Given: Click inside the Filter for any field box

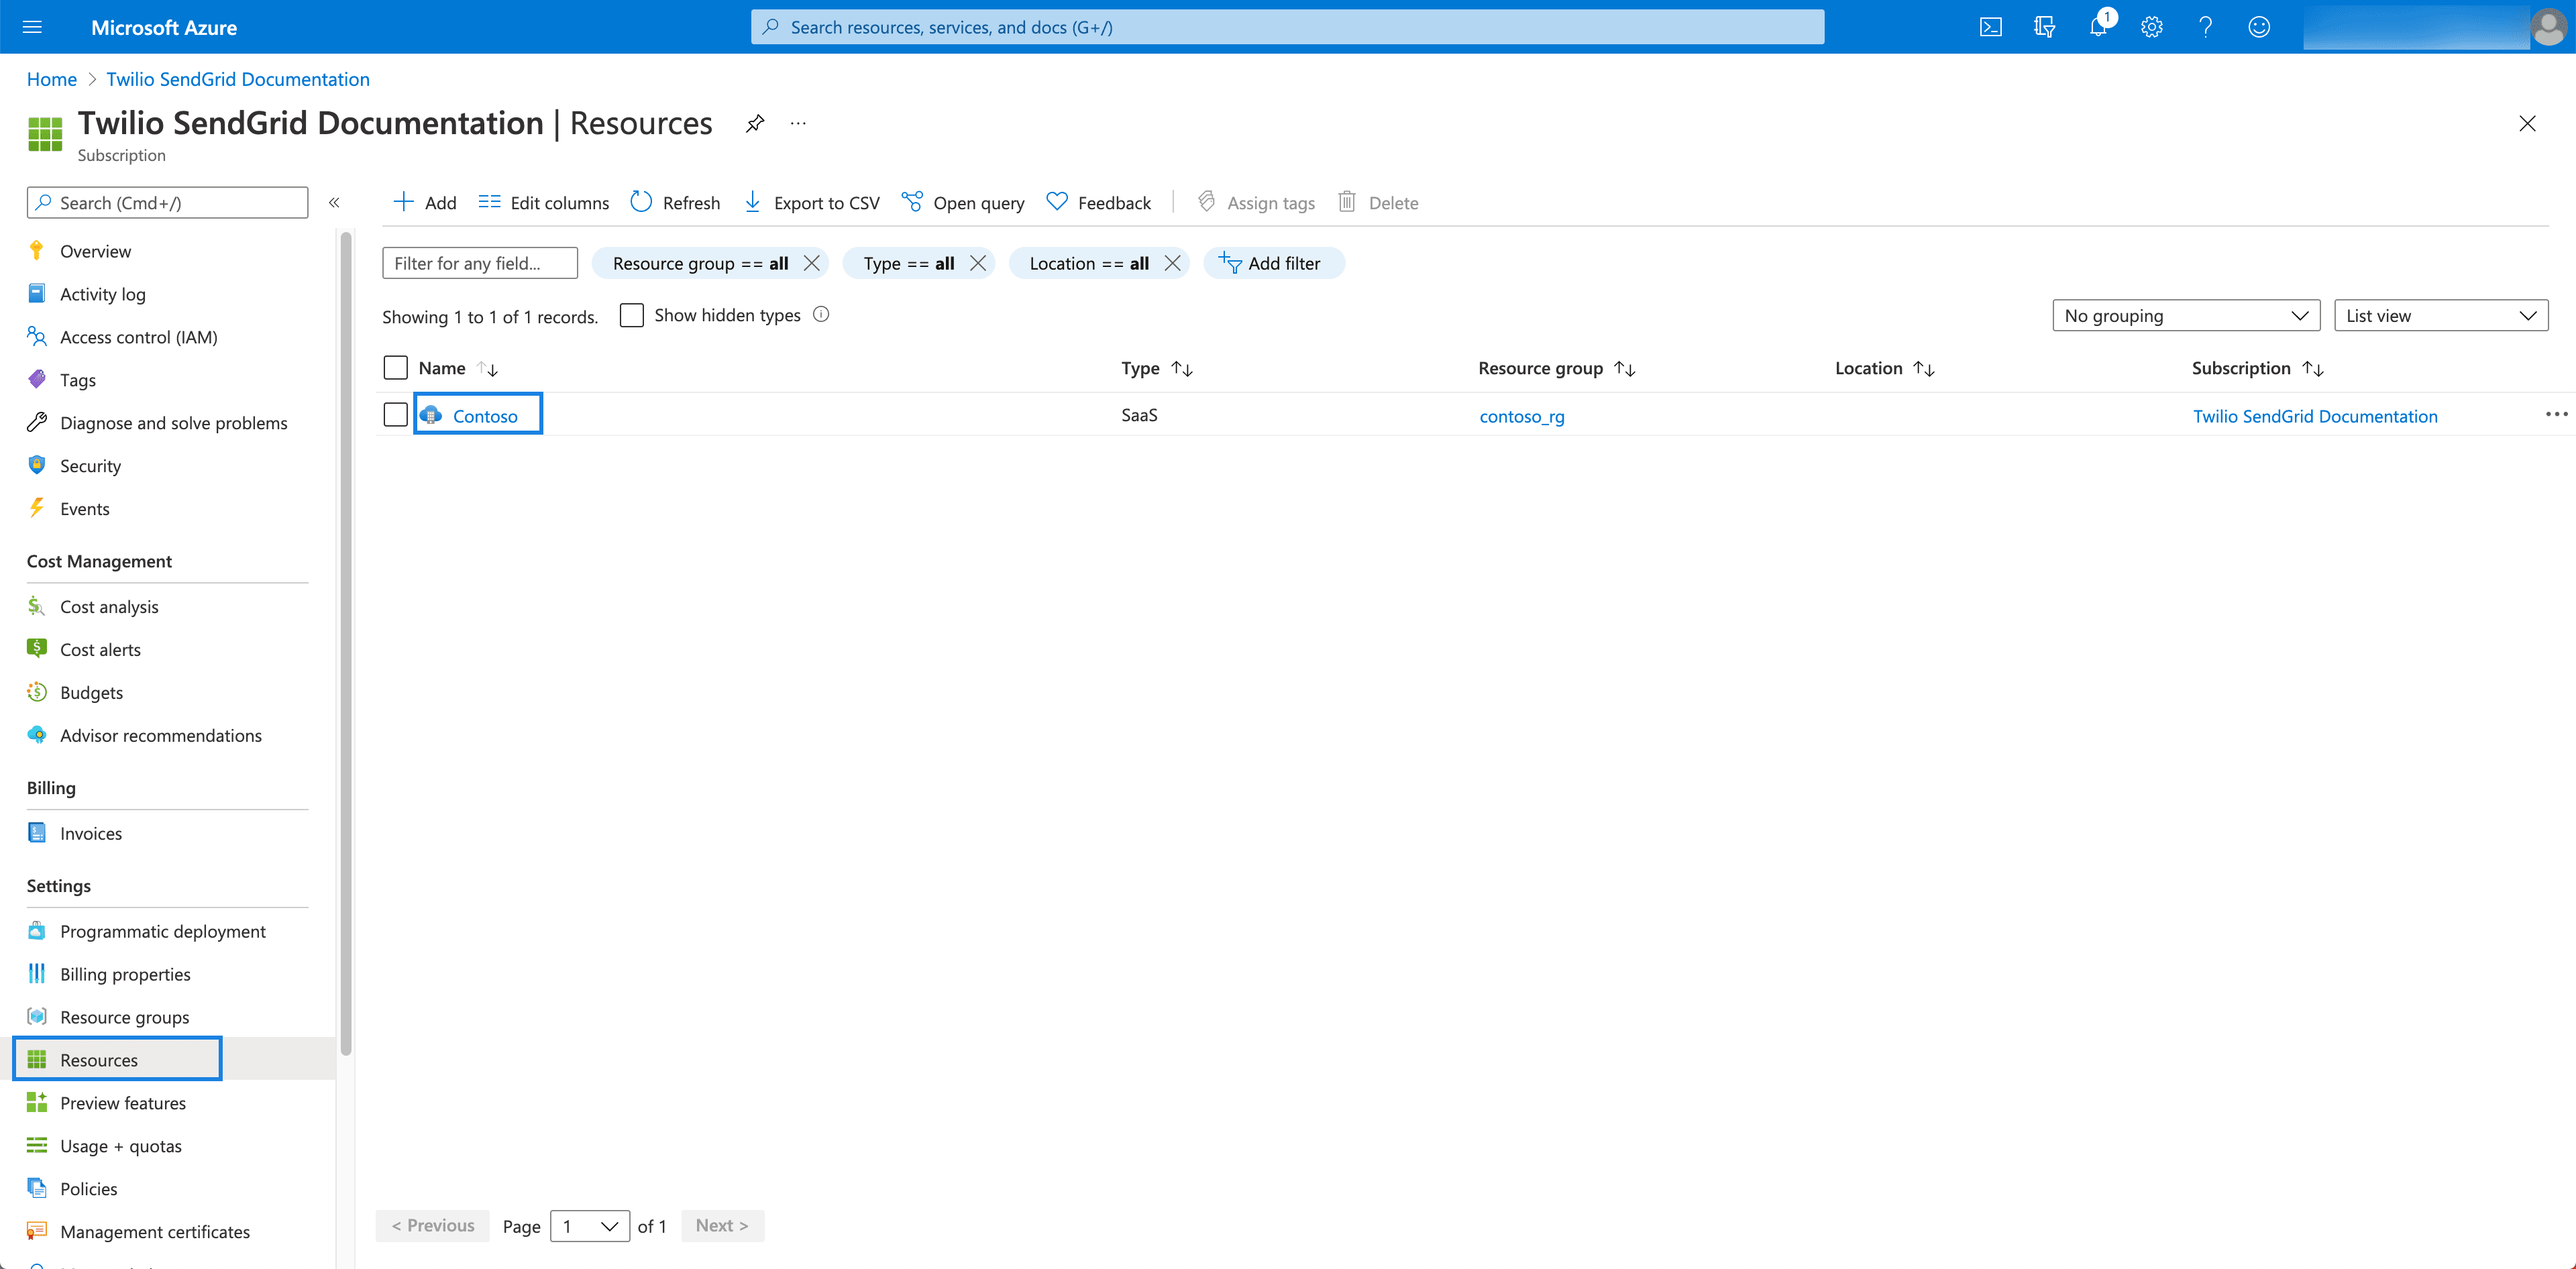Looking at the screenshot, I should pos(479,262).
